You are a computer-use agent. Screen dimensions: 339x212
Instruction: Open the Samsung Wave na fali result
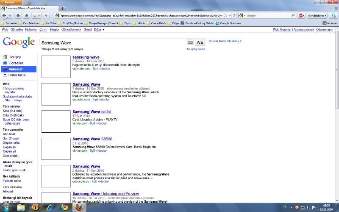92,112
